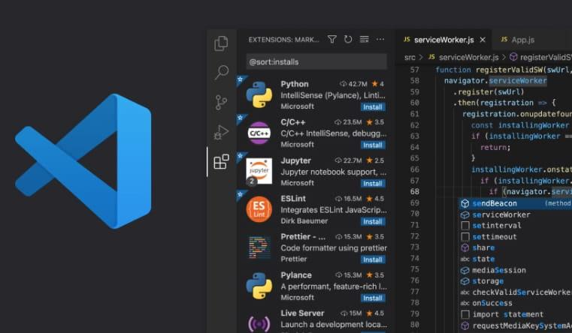Click the EXTENSIONS: MARK... panel title
This screenshot has width=572, height=333.
(284, 40)
